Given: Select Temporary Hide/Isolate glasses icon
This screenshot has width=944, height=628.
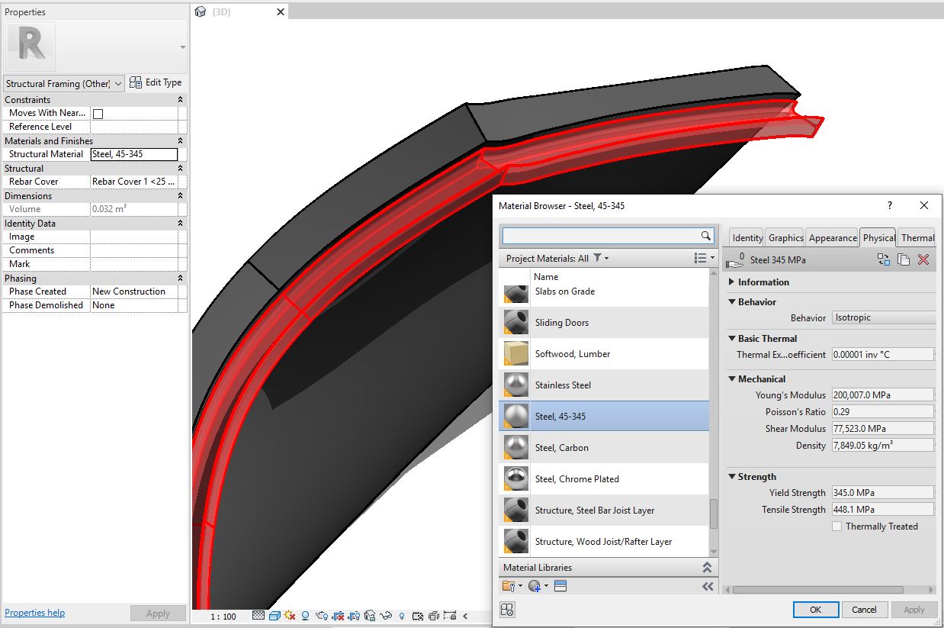Looking at the screenshot, I should [384, 616].
